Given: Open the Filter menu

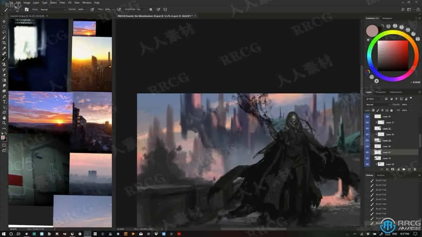Looking at the screenshot, I should (62, 2).
